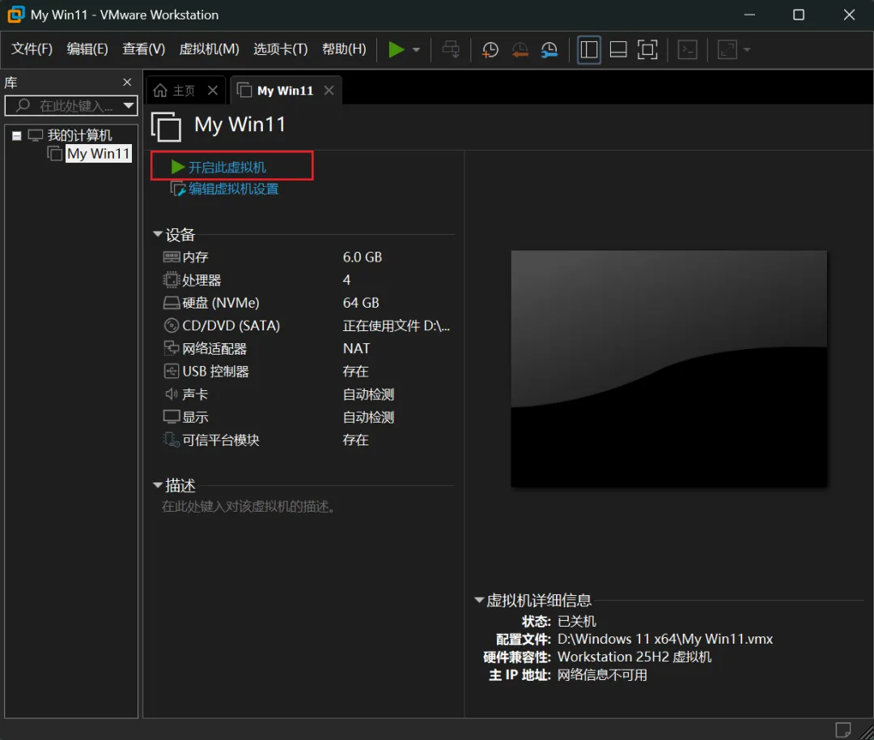
Task: Click the stretch guest display icon
Action: click(x=727, y=49)
